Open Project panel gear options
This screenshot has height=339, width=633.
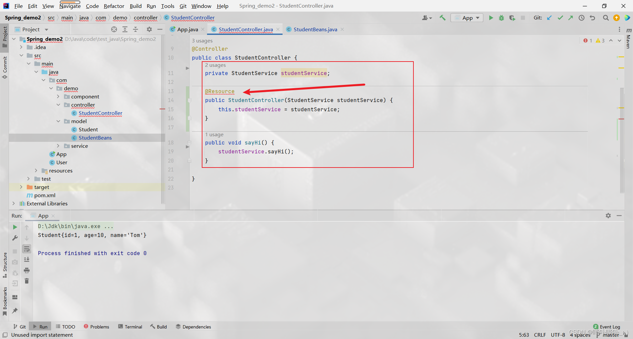coord(149,29)
